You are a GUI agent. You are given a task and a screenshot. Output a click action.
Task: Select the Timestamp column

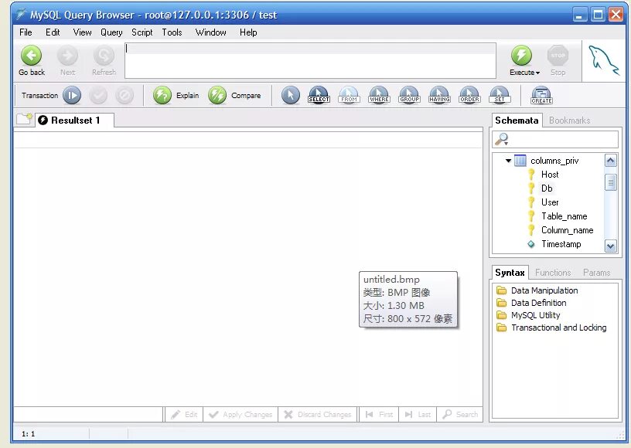[561, 244]
